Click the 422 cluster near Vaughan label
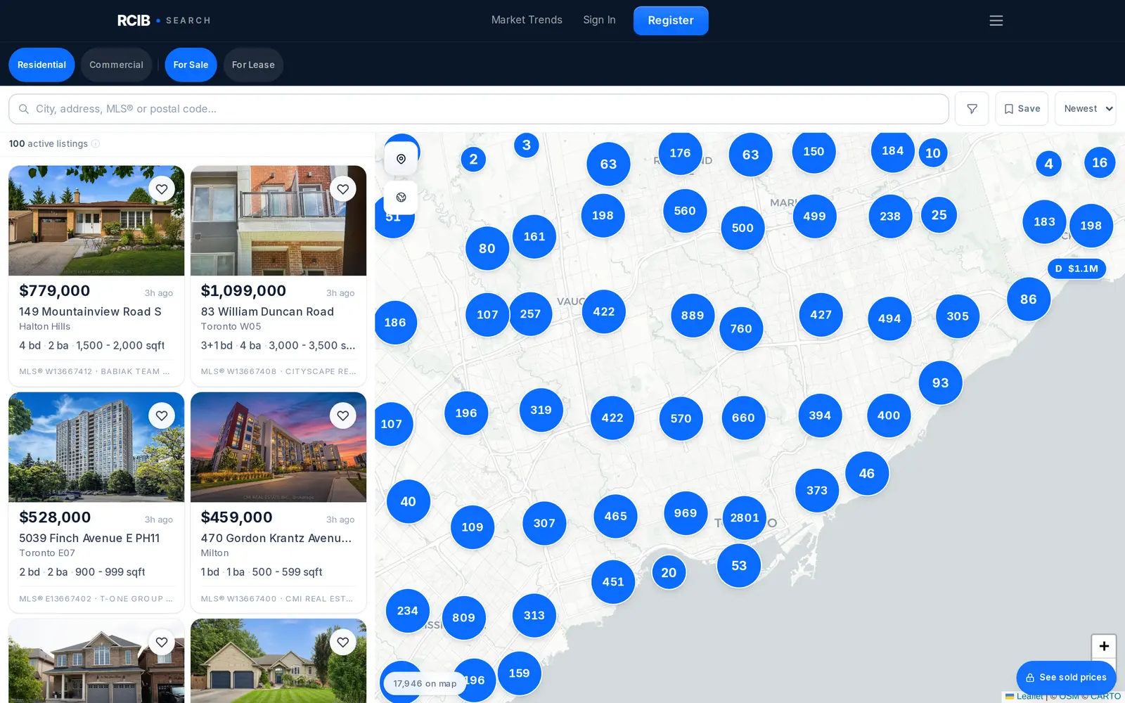Viewport: 1125px width, 703px height. click(x=604, y=312)
